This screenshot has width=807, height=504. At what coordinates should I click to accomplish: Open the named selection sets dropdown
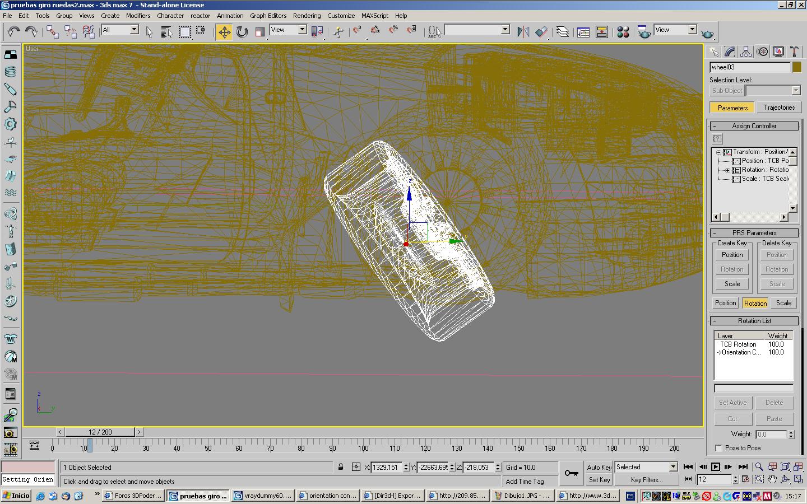pyautogui.click(x=505, y=30)
